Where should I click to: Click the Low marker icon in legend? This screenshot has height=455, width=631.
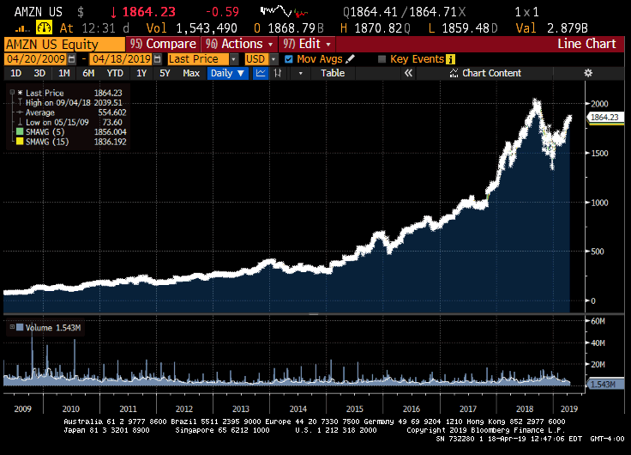[x=20, y=122]
